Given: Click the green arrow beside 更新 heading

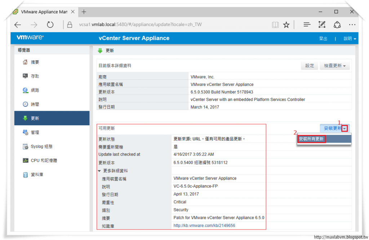Looking at the screenshot, I should 100,51.
